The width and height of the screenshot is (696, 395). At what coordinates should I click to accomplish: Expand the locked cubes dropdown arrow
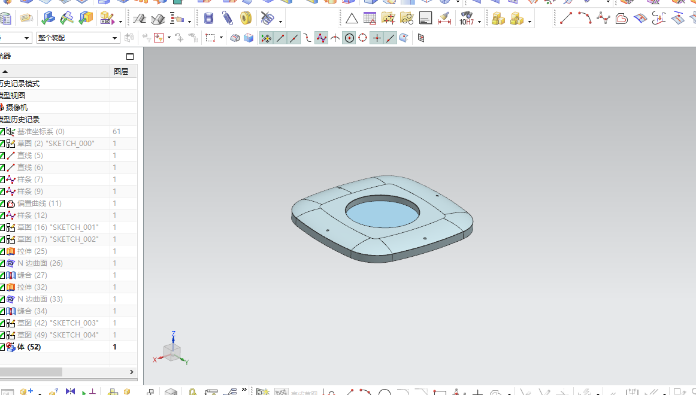529,22
